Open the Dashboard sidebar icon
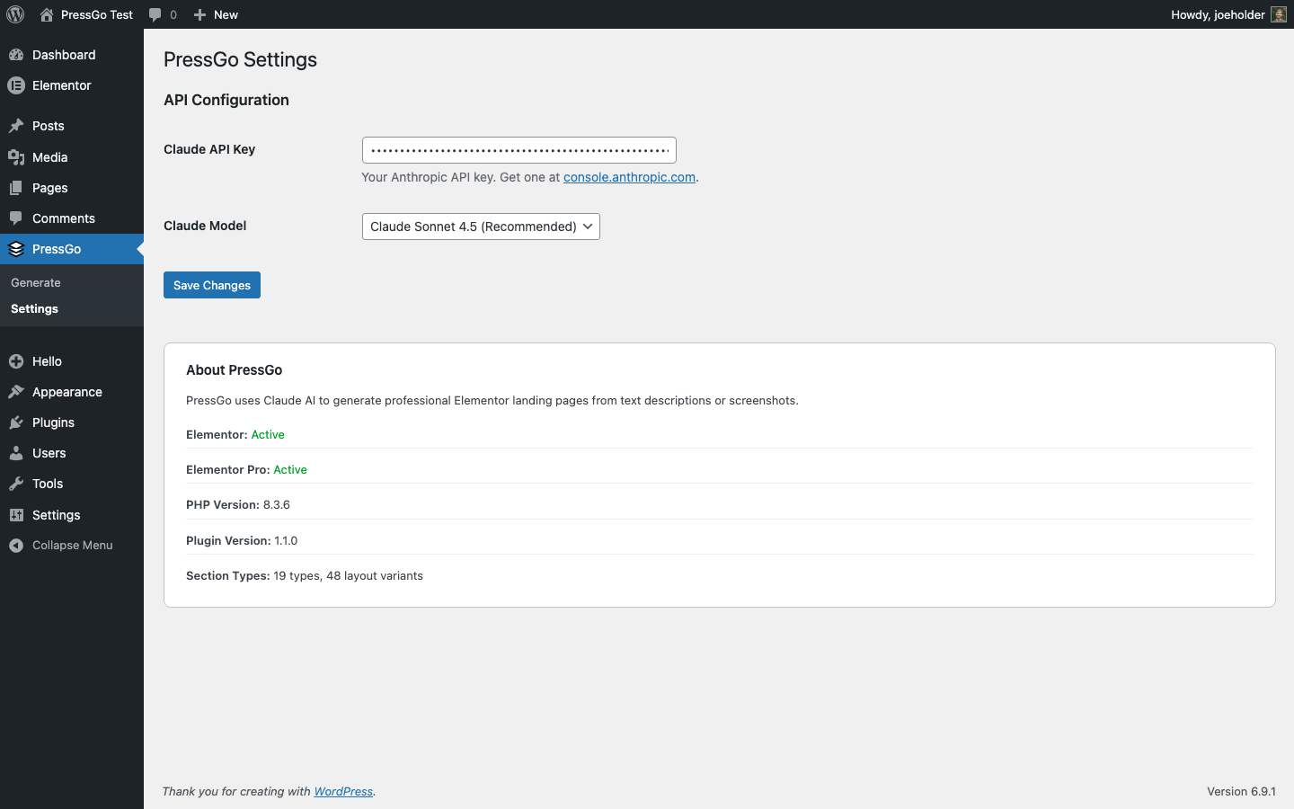This screenshot has width=1294, height=809. click(x=15, y=55)
